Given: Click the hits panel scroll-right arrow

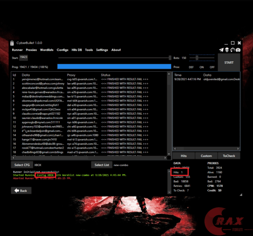Looking at the screenshot, I should [238, 149].
